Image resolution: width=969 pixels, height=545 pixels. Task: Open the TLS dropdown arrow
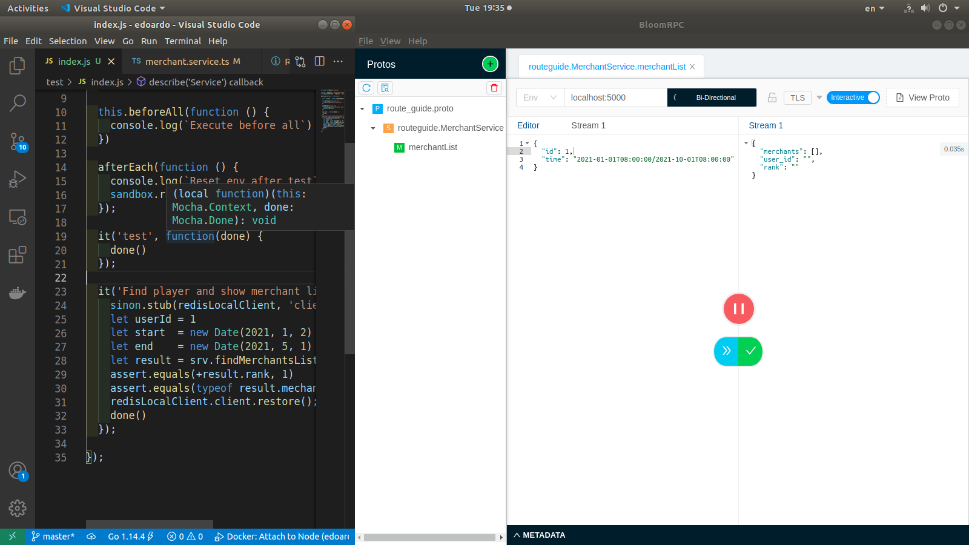click(x=819, y=97)
